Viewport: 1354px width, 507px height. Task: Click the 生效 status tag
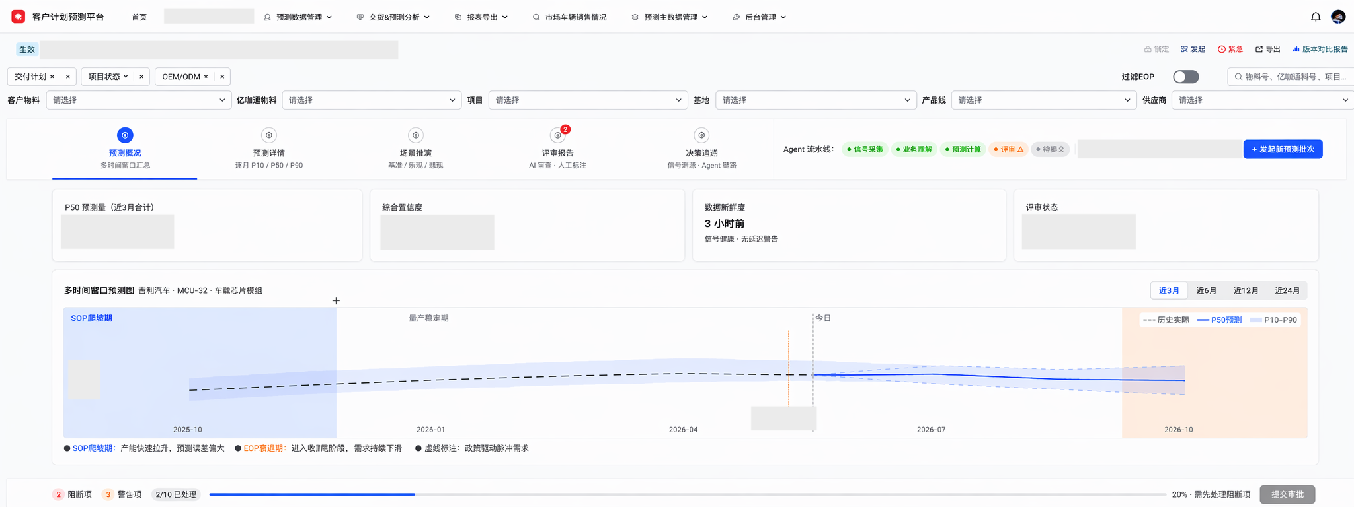(27, 50)
